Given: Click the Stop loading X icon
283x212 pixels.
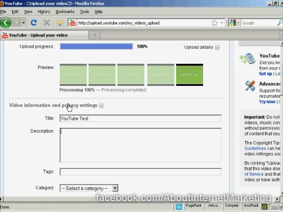Looking at the screenshot, I should pos(47,23).
